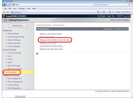
Task: Open the address bar history dropdown
Action: point(94,5)
